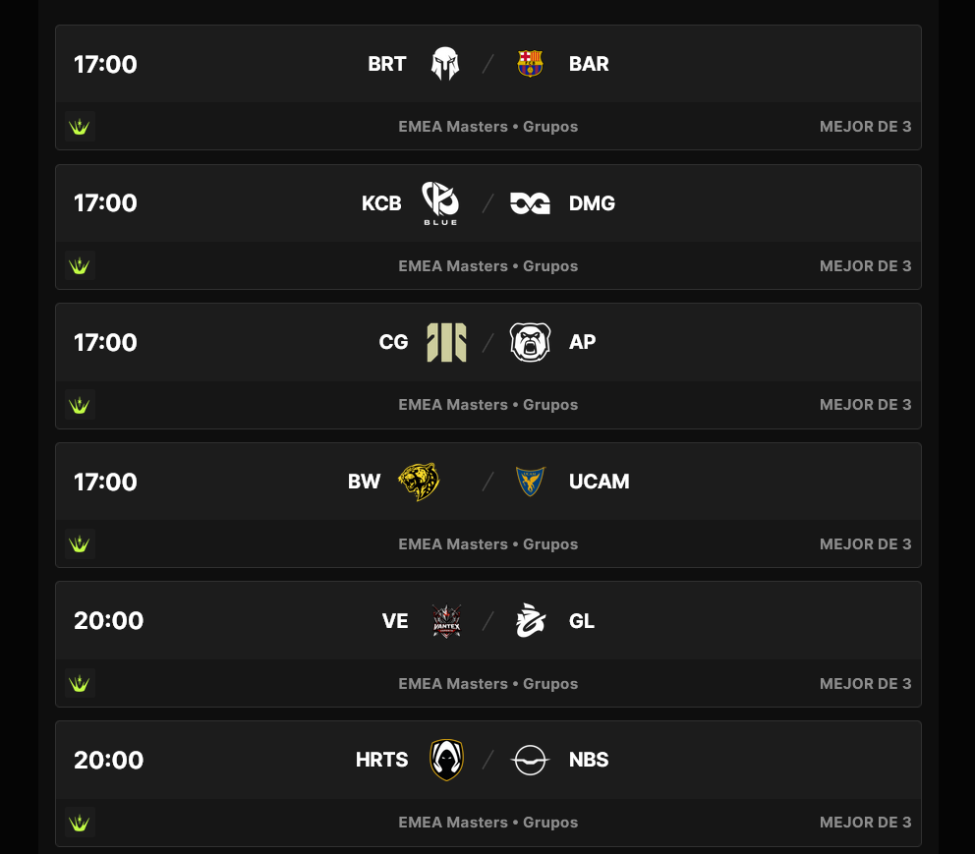The width and height of the screenshot is (975, 854).
Task: Click the MEJOR DE 3 label on the BW match
Action: coord(865,543)
